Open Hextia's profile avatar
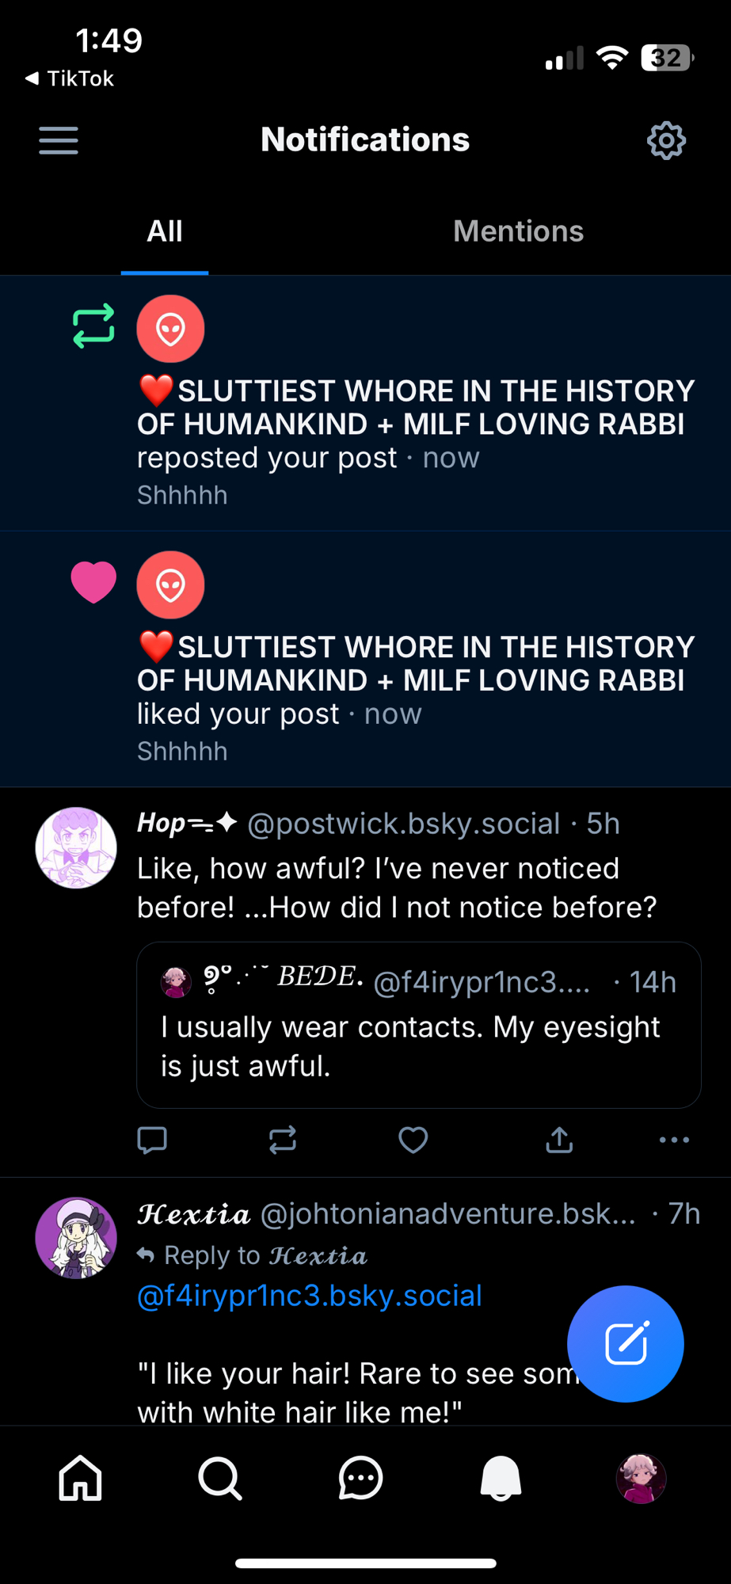The image size is (731, 1584). coord(76,1237)
